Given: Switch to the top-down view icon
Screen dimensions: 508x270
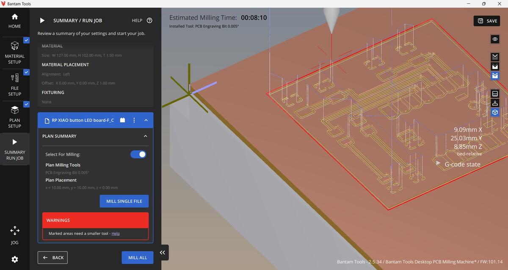Looking at the screenshot, I should pyautogui.click(x=495, y=103).
